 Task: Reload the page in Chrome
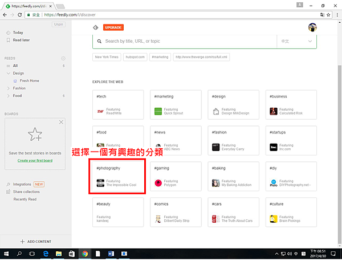pos(19,15)
